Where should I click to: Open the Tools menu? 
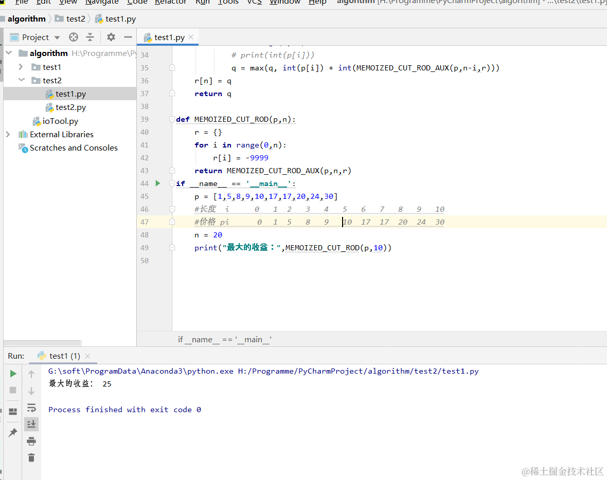(x=228, y=2)
